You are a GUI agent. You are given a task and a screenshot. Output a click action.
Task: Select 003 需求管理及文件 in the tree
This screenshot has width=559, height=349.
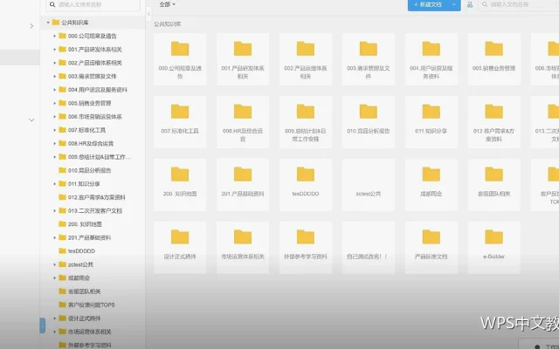(x=93, y=76)
